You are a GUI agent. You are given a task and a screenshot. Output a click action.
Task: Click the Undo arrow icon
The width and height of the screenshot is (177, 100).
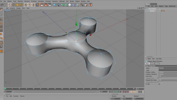[x=2, y=5]
